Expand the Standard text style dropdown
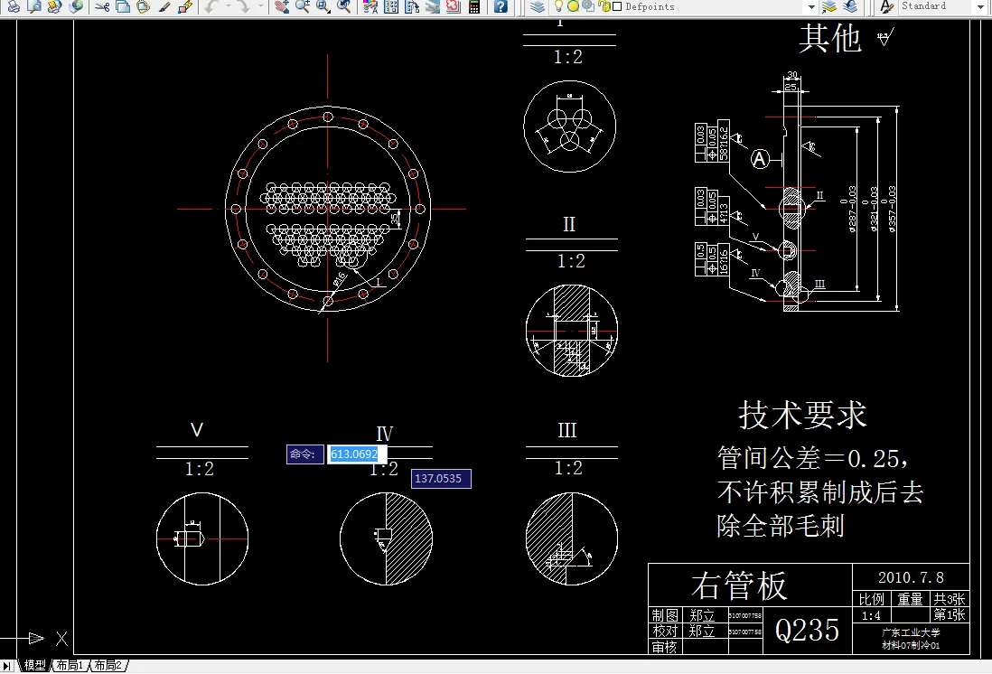Image resolution: width=992 pixels, height=674 pixels. 981,7
